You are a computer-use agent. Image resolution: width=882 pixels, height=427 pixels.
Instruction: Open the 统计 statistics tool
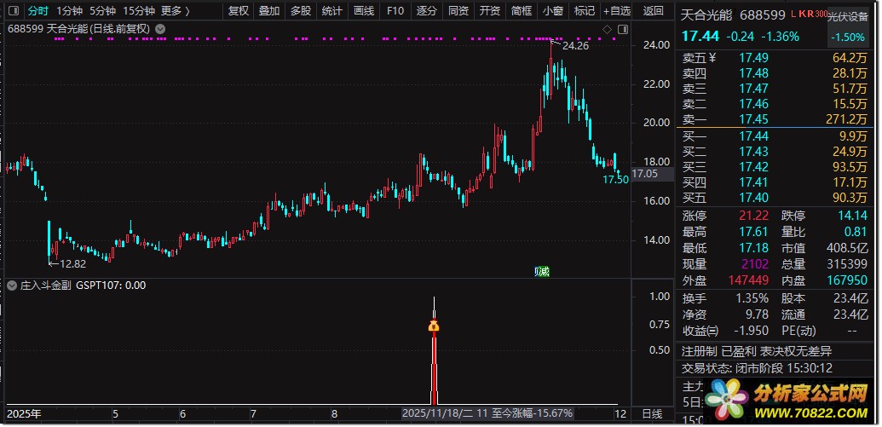point(332,11)
